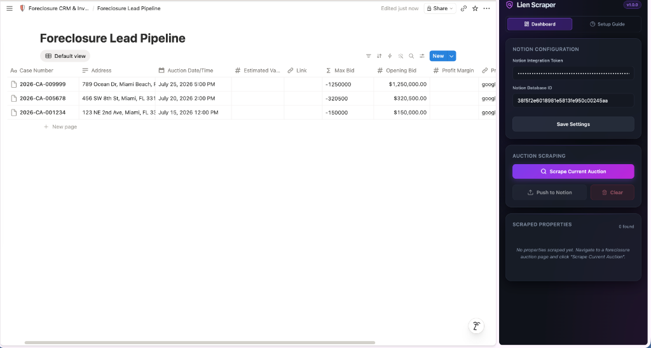651x348 pixels.
Task: Select the 789 Ocean Dr address cell
Action: pyautogui.click(x=117, y=85)
